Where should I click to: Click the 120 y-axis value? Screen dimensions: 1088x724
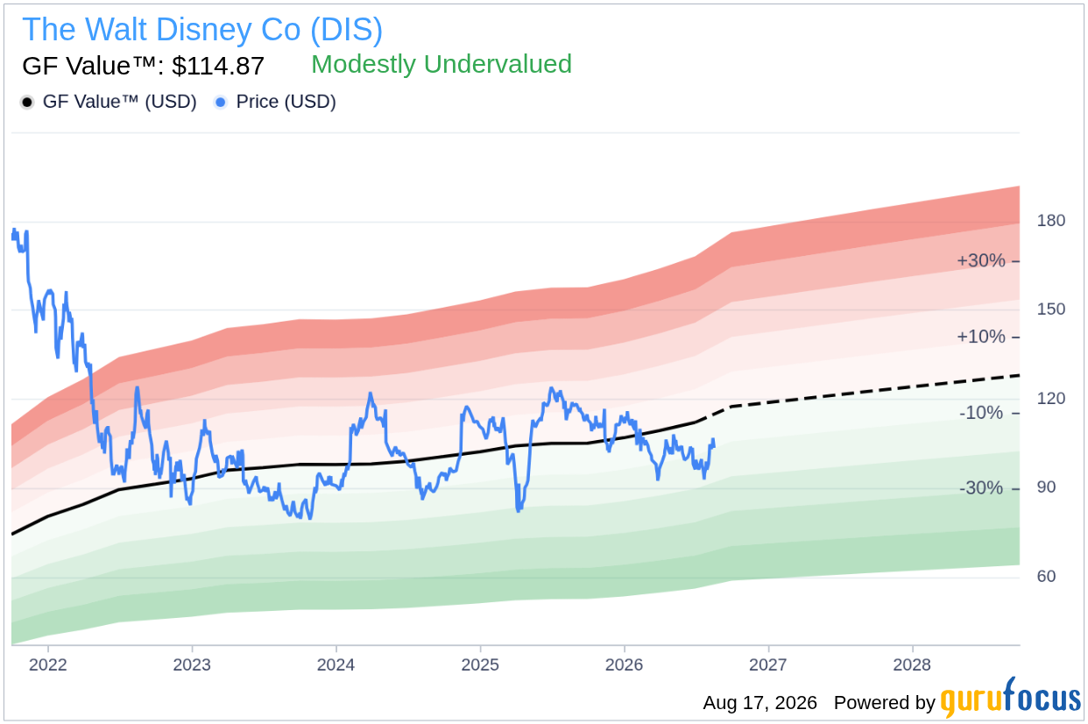[x=1051, y=399]
